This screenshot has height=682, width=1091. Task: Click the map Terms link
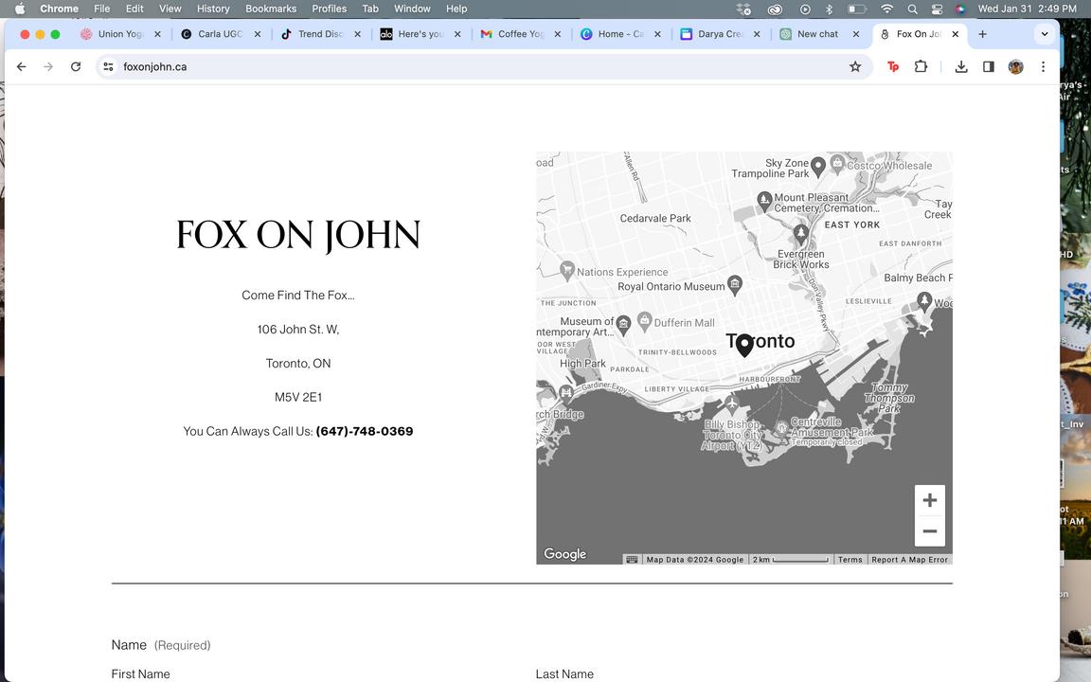point(850,560)
